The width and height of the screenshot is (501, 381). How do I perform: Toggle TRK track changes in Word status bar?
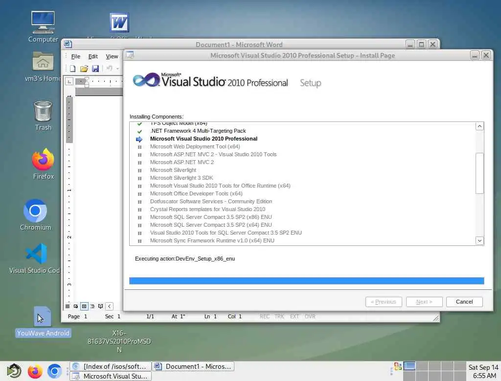click(279, 316)
